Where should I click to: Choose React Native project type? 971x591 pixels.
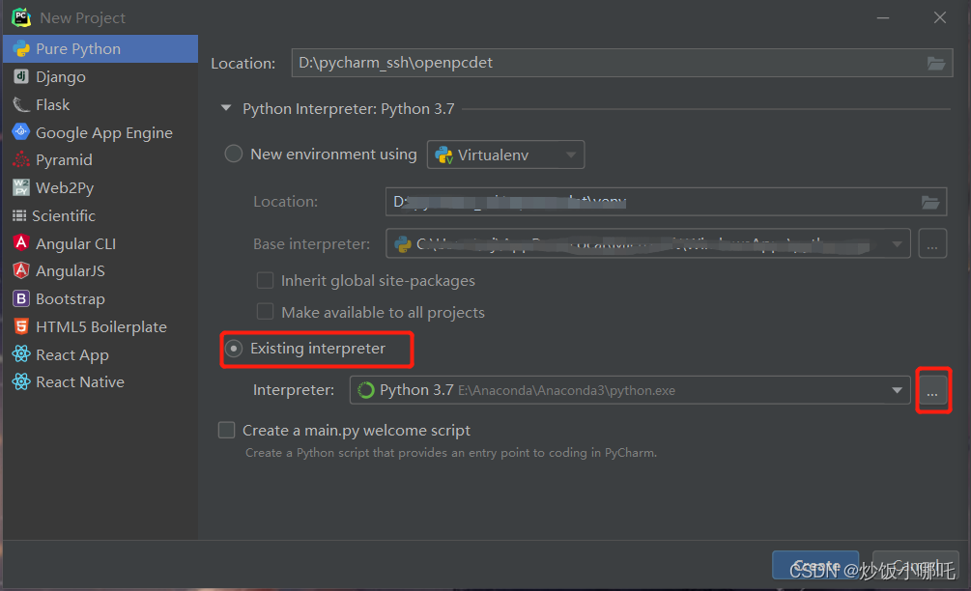pyautogui.click(x=100, y=381)
